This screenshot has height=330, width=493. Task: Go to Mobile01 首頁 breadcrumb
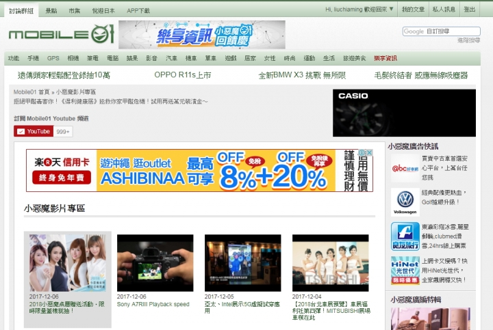[31, 92]
